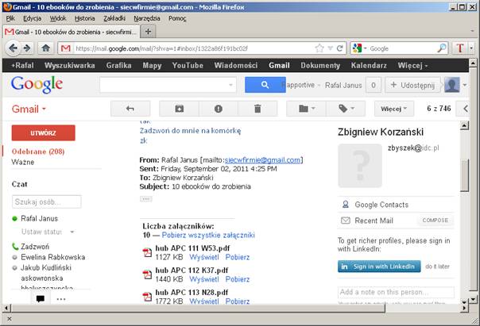Archive the message with archive icon

pyautogui.click(x=179, y=109)
